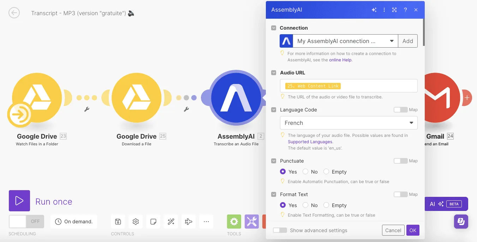Screen dimensions: 477x242
Task: Open more controls ellipsis menu
Action: point(206,222)
